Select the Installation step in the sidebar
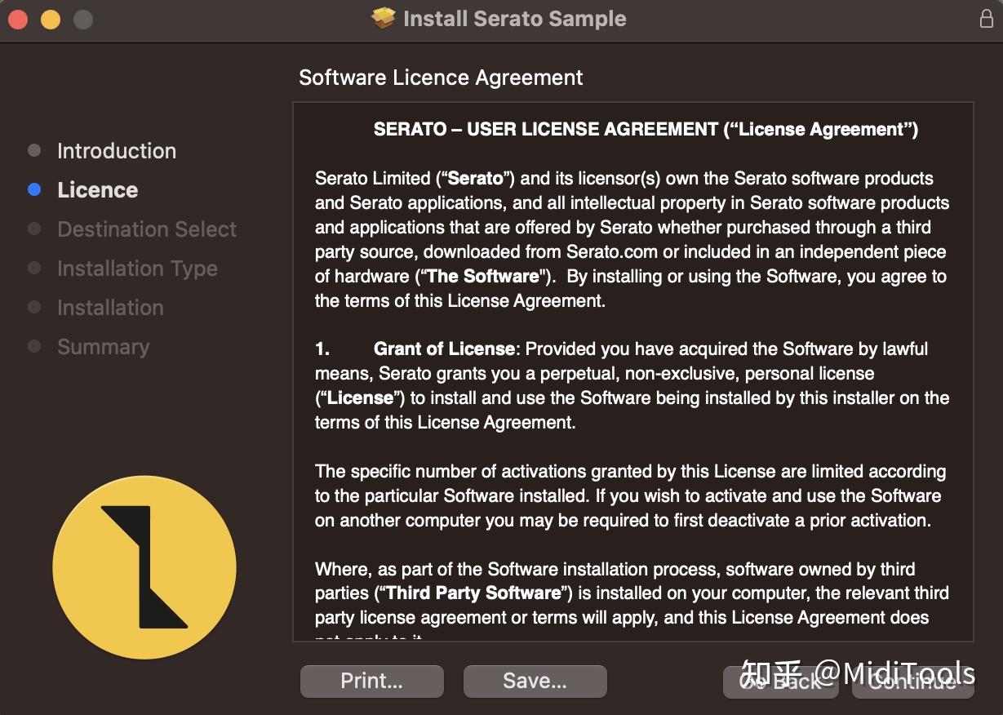The height and width of the screenshot is (715, 1003). (x=110, y=307)
